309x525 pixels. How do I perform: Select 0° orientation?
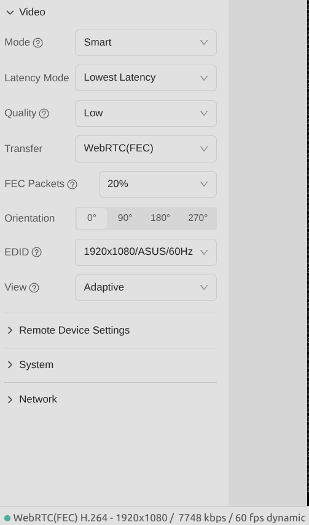[92, 218]
